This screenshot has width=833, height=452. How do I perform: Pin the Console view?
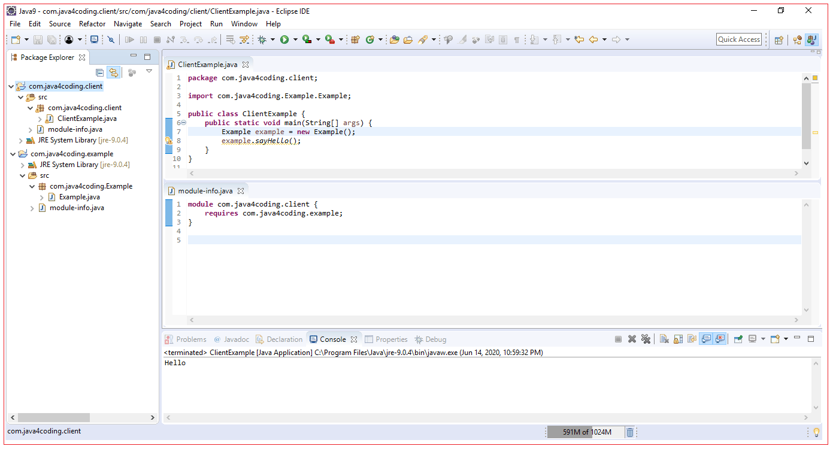pos(738,339)
